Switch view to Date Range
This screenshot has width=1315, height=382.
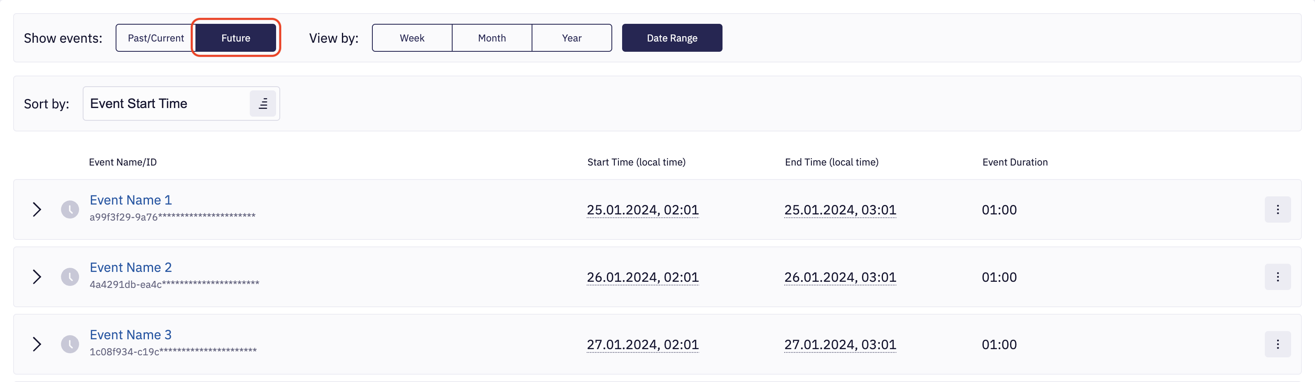(x=671, y=38)
